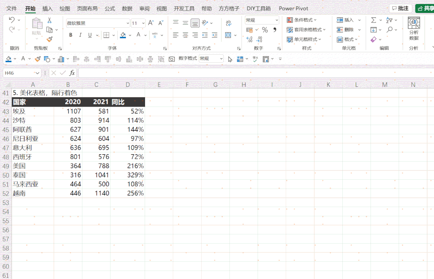Click the Copy icon
Viewport: 434px width, 279px height.
click(x=49, y=30)
